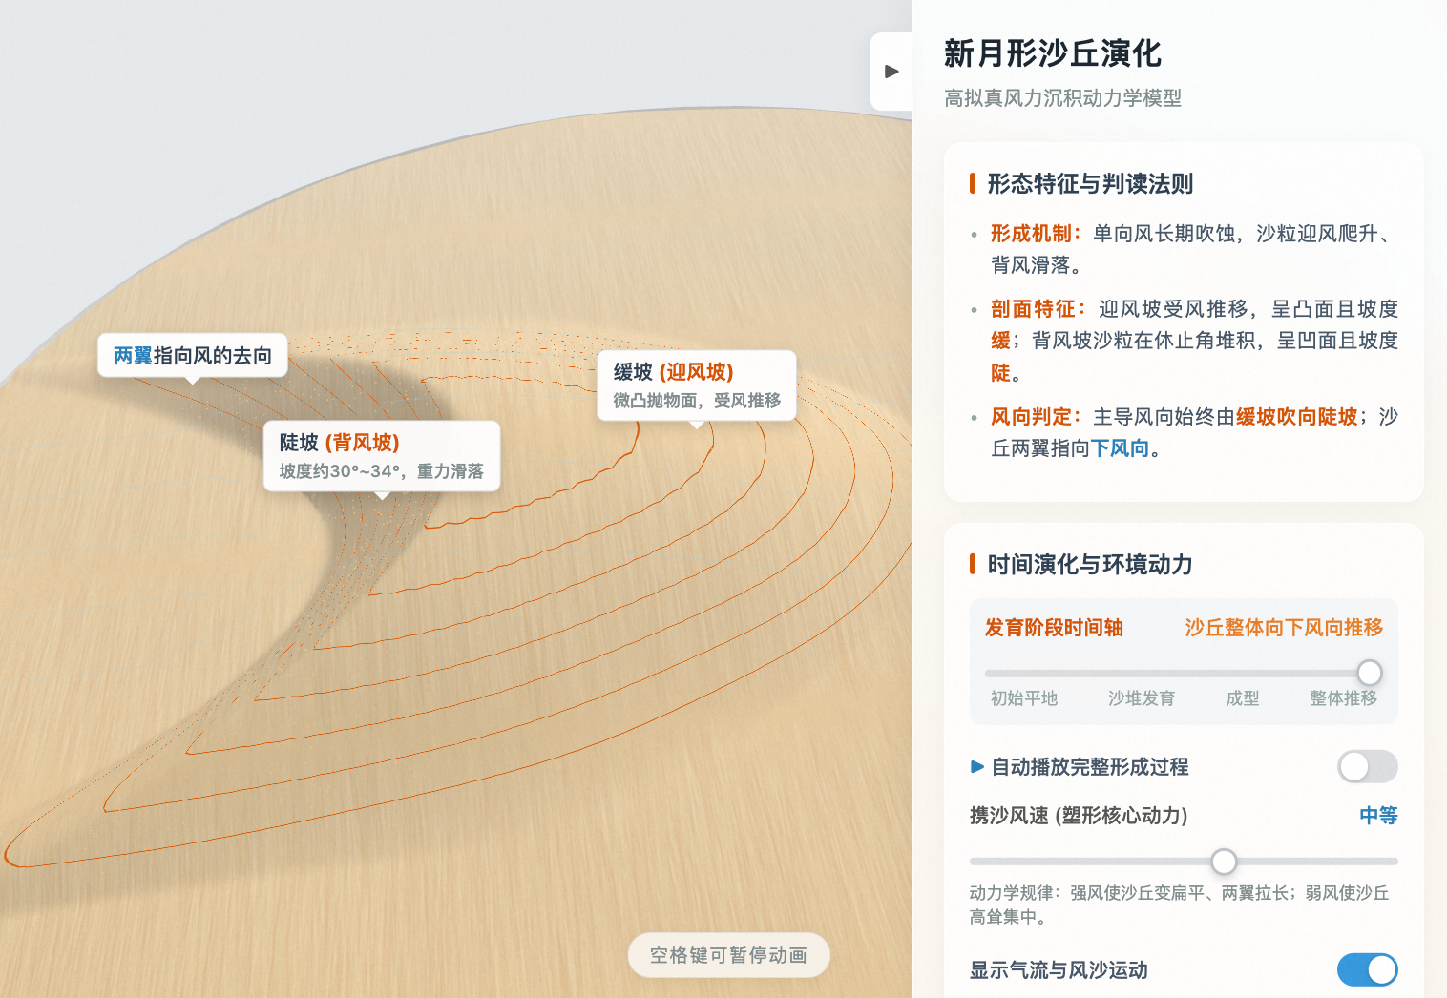Jump to 初始平地 stage on the timeline
Viewport: 1447px width, 998px height.
tap(1024, 698)
